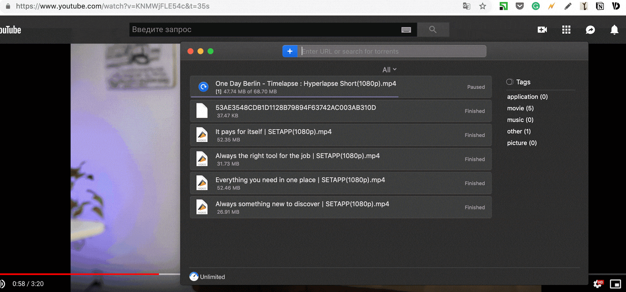Click the orange lightning extension icon
Image resolution: width=626 pixels, height=292 pixels.
[552, 6]
